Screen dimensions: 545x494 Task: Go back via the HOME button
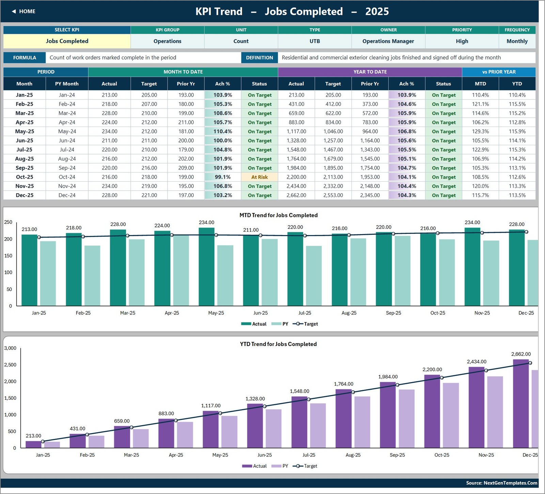pos(24,11)
